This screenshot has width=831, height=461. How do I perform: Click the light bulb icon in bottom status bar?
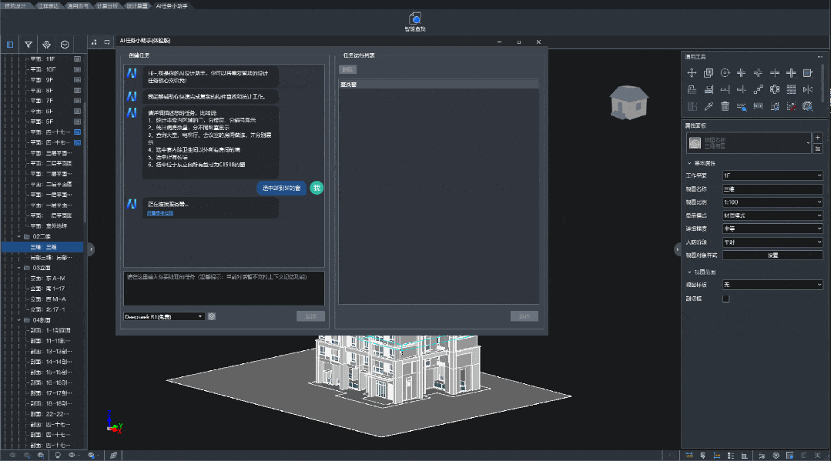58,455
